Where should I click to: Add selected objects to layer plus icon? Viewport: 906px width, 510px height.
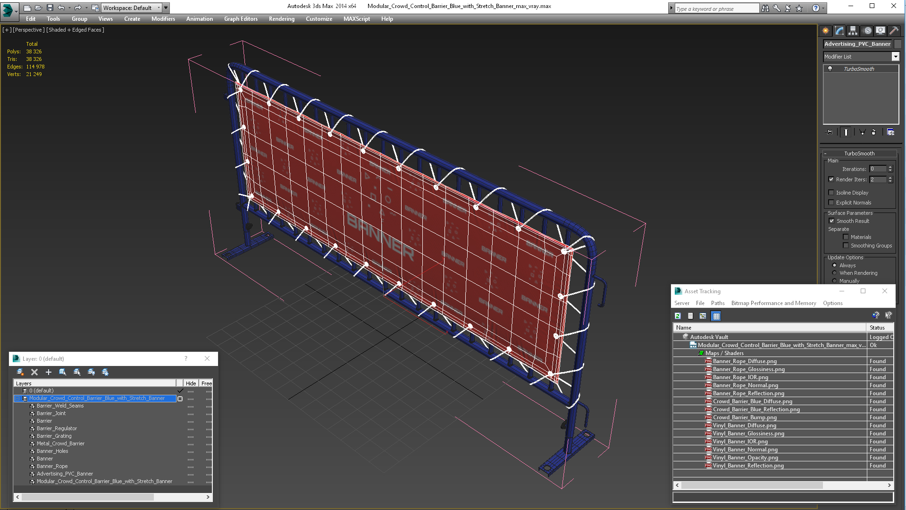click(48, 372)
